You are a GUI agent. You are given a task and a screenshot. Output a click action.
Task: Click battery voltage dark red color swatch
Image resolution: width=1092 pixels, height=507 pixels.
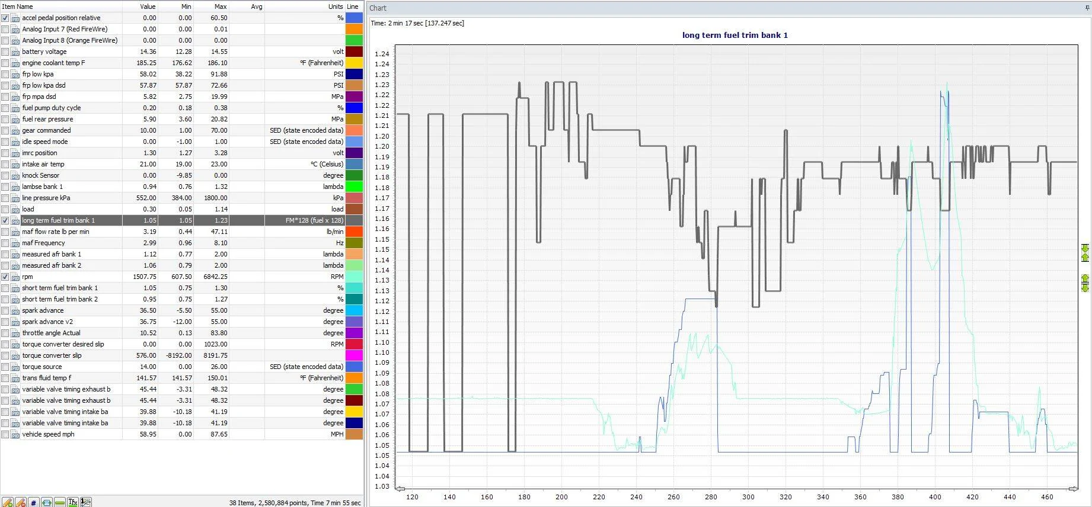click(x=354, y=52)
